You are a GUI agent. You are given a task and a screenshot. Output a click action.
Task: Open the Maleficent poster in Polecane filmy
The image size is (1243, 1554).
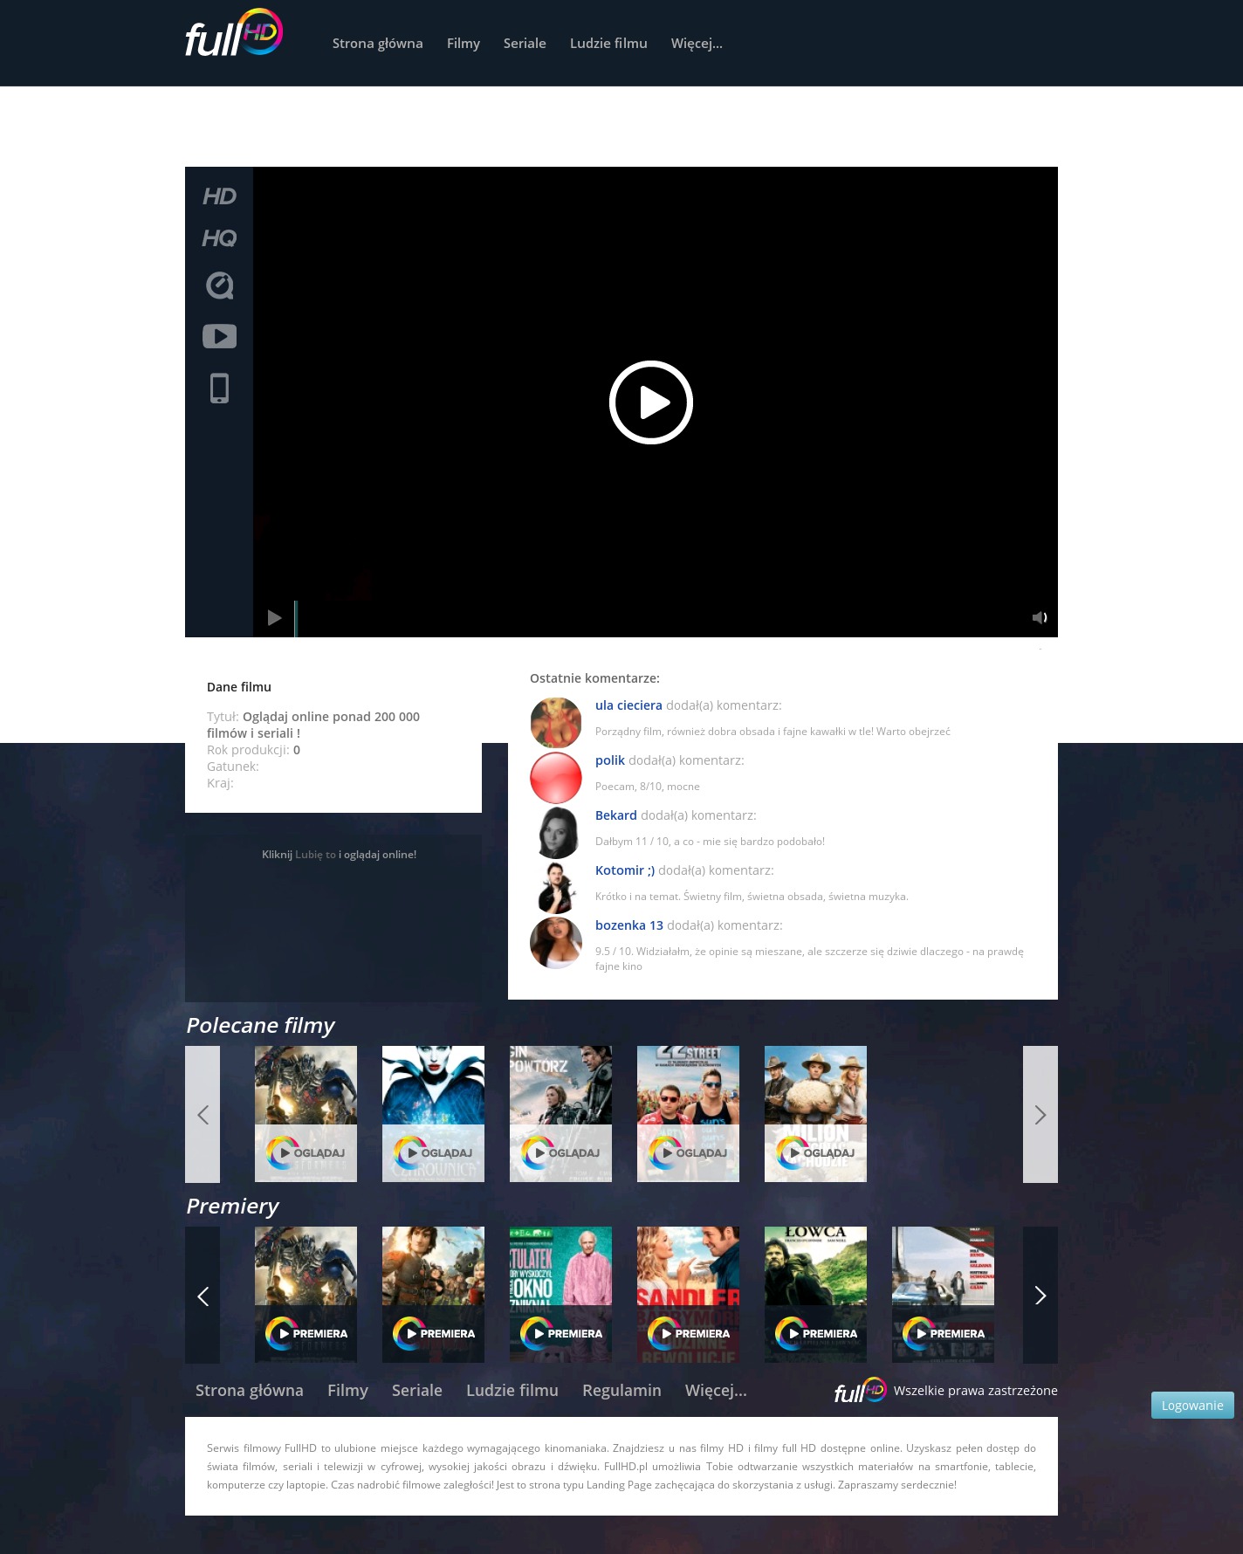433,1113
